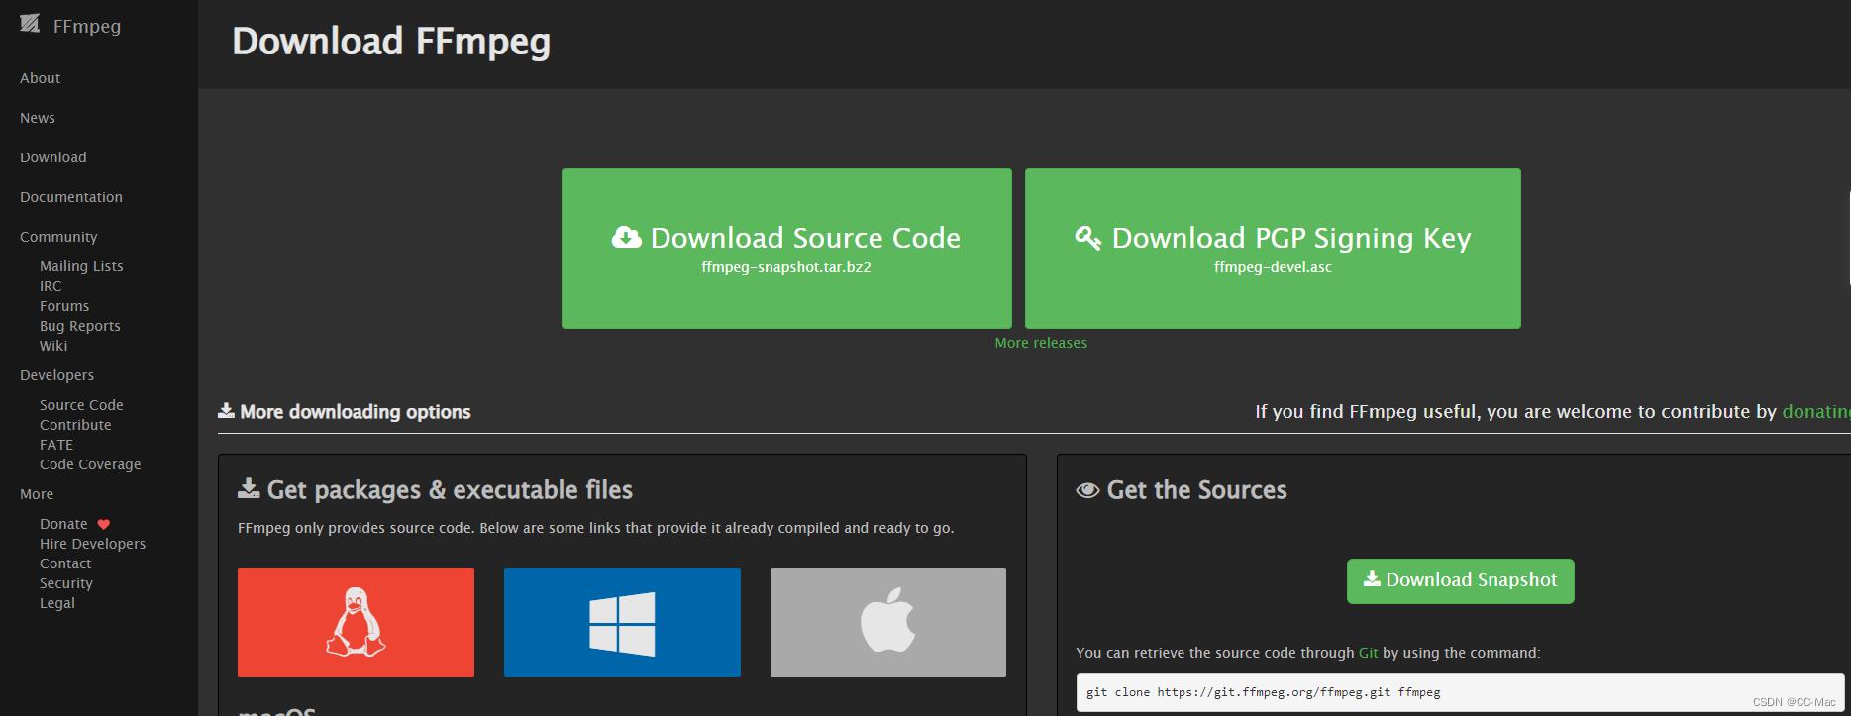The image size is (1851, 716).
Task: Click the git clone command box
Action: pyautogui.click(x=1460, y=693)
